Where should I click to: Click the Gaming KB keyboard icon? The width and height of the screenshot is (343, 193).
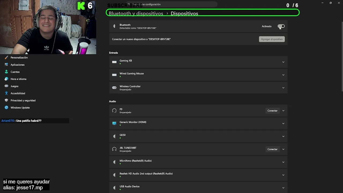[114, 62]
